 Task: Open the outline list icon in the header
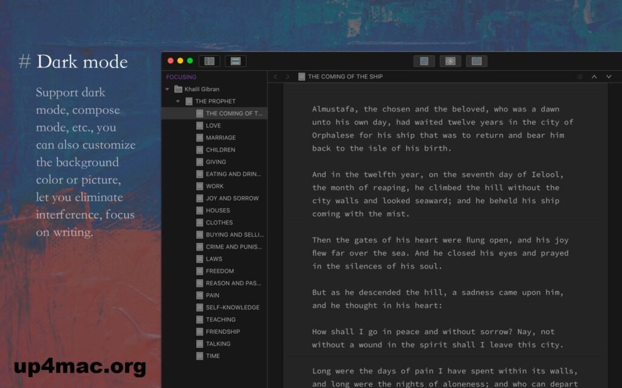pyautogui.click(x=579, y=77)
